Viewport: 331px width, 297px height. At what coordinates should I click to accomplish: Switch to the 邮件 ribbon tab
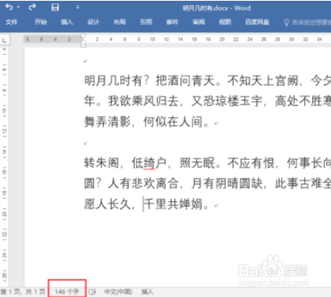[173, 22]
